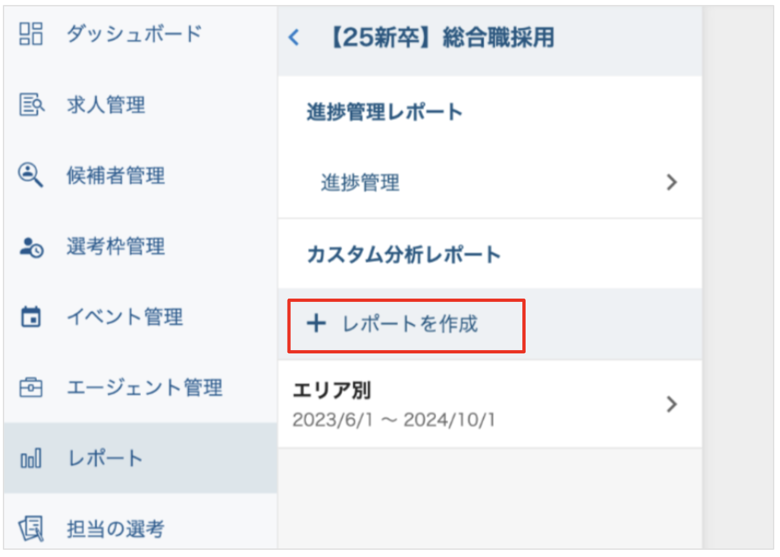The width and height of the screenshot is (780, 557).
Task: Open エリア別 report via right chevron
Action: pos(672,404)
